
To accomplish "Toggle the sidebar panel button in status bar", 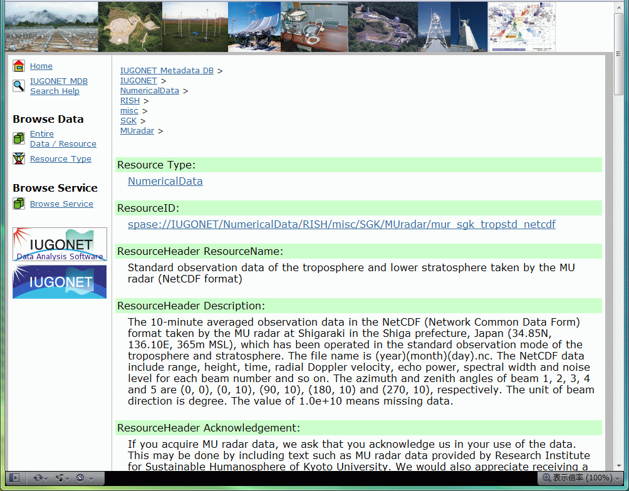I will [x=14, y=478].
